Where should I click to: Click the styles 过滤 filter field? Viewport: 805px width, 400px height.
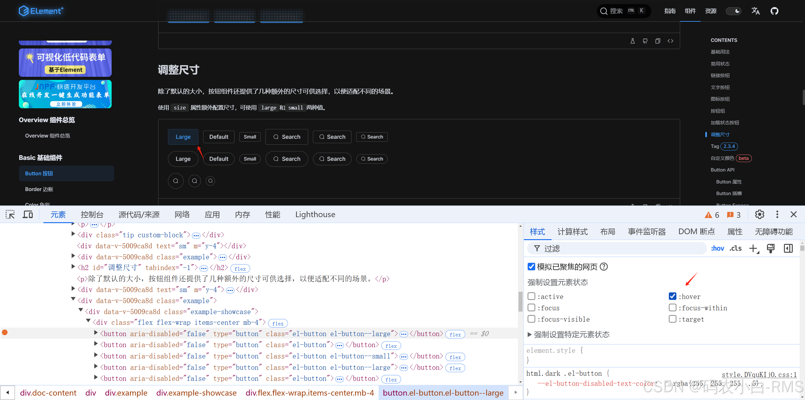tap(616, 249)
